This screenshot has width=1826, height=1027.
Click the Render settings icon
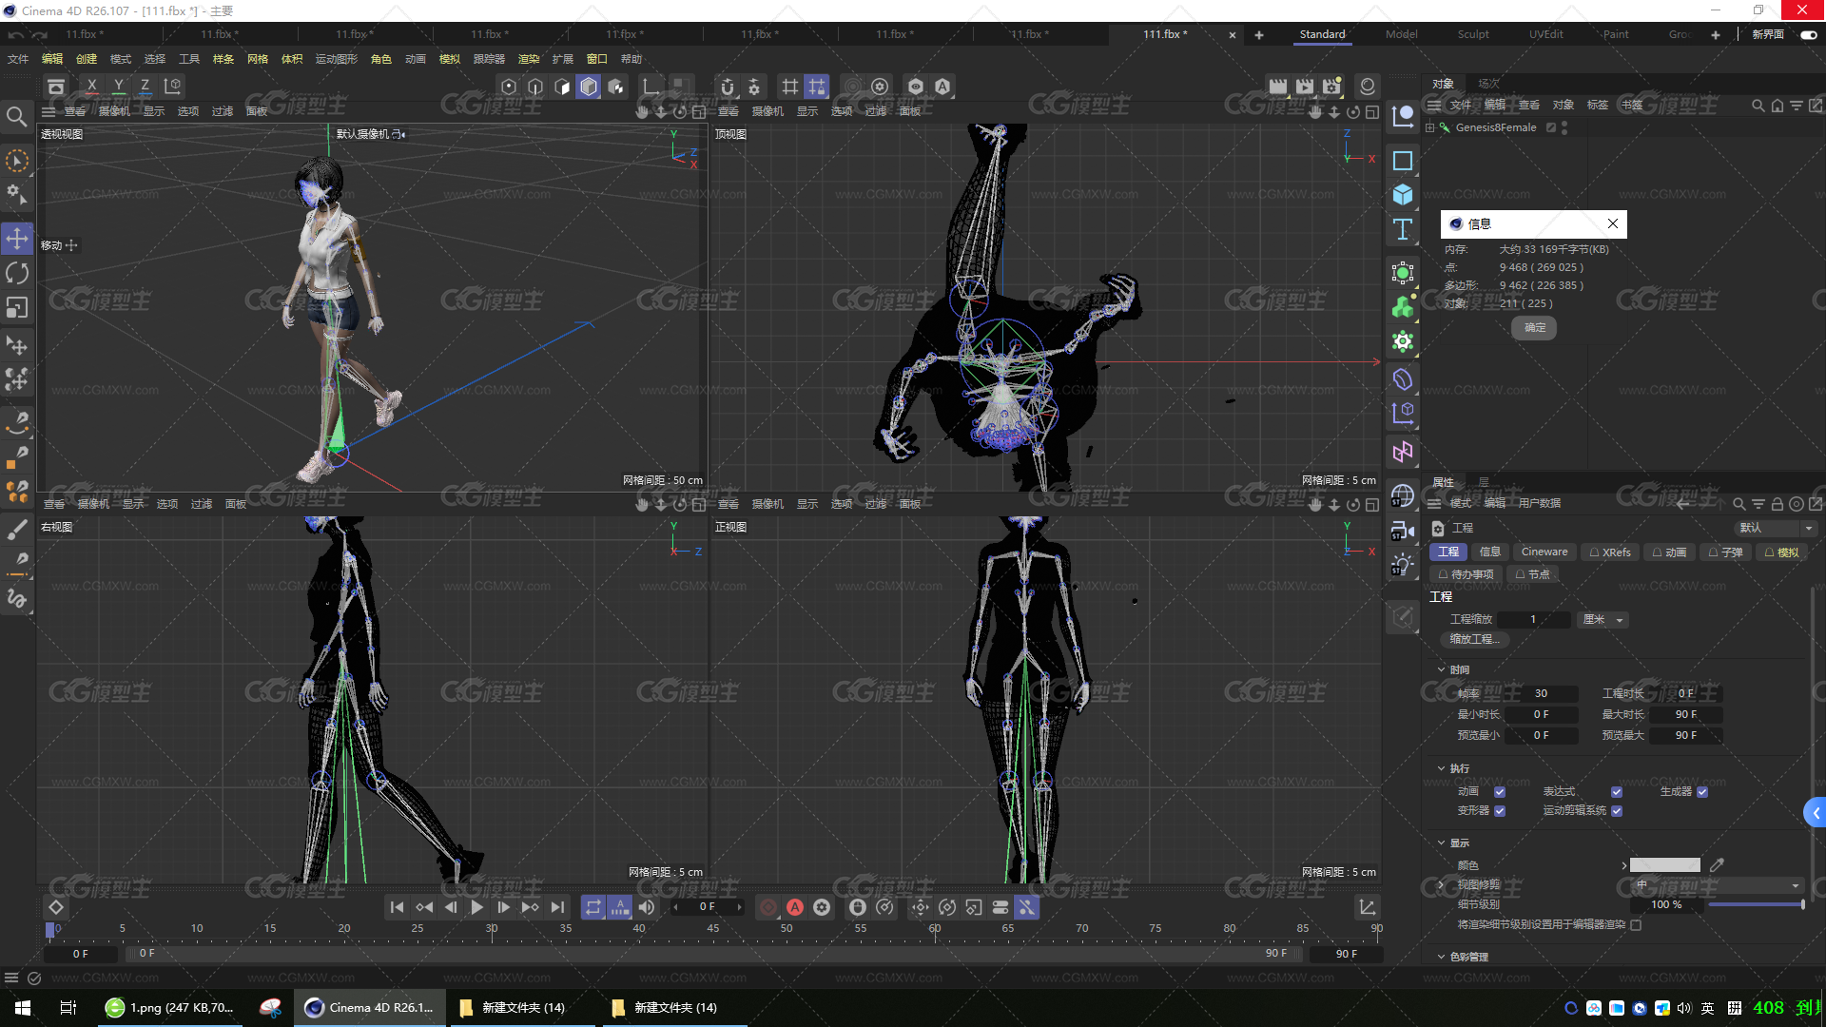1333,87
